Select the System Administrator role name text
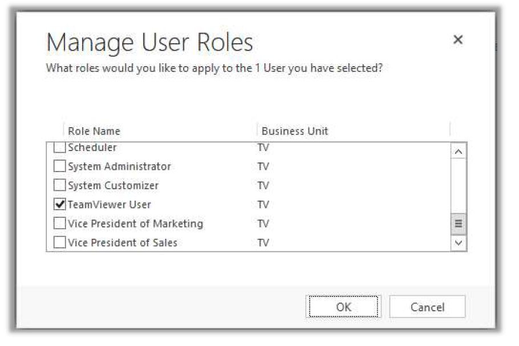Image resolution: width=519 pixels, height=346 pixels. 119,167
